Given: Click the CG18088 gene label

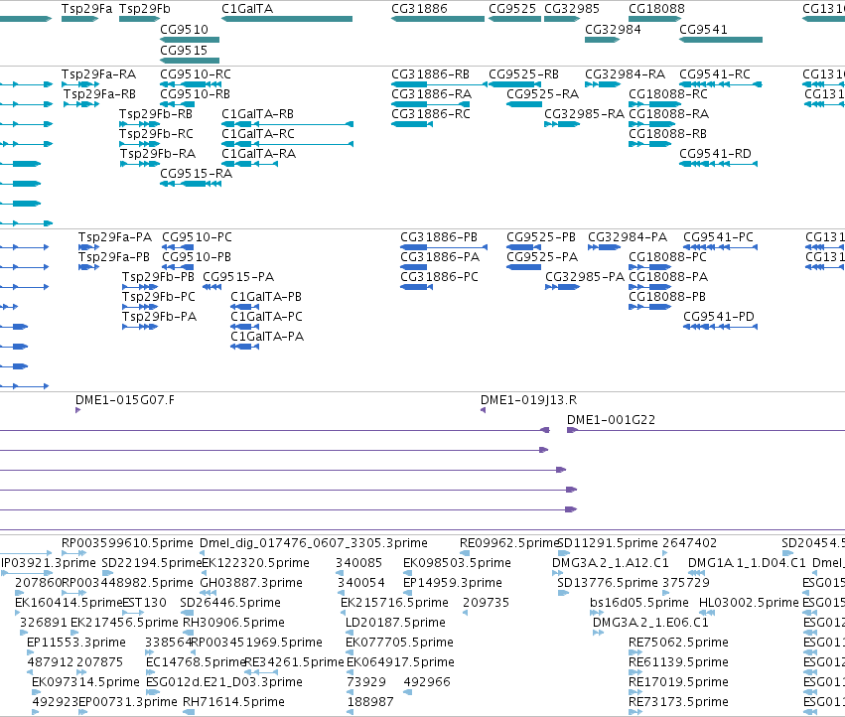Looking at the screenshot, I should pyautogui.click(x=656, y=9).
